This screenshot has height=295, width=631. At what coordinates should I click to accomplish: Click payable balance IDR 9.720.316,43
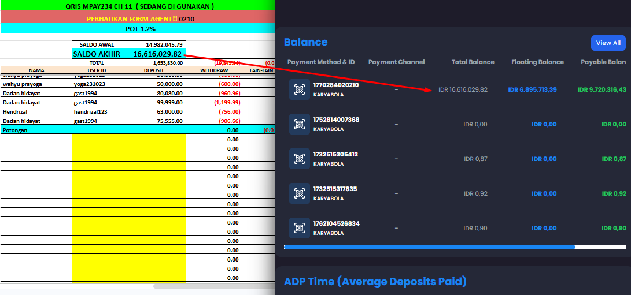(x=602, y=89)
